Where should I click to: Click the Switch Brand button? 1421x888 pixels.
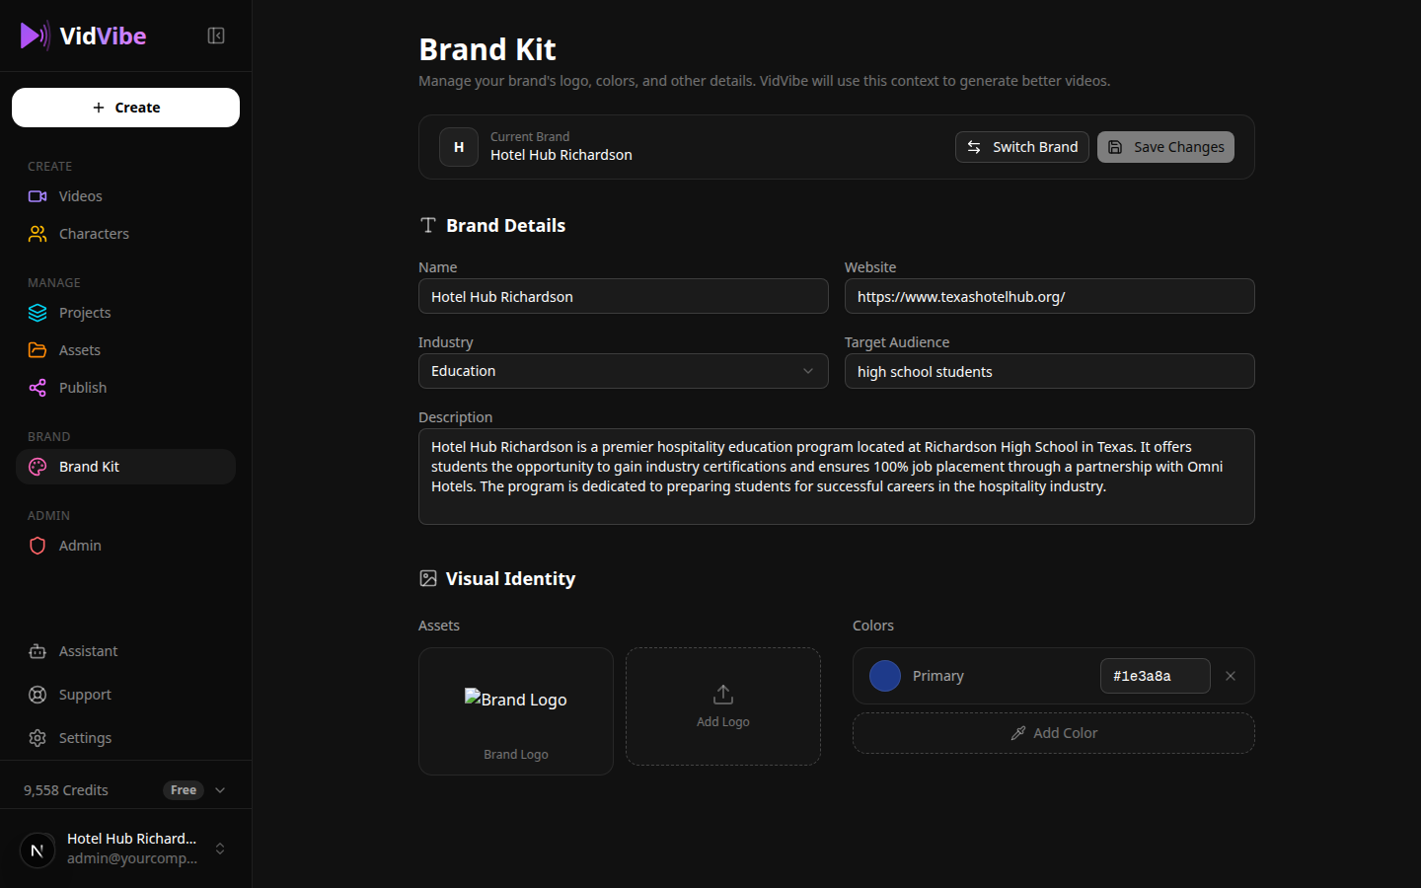point(1021,146)
